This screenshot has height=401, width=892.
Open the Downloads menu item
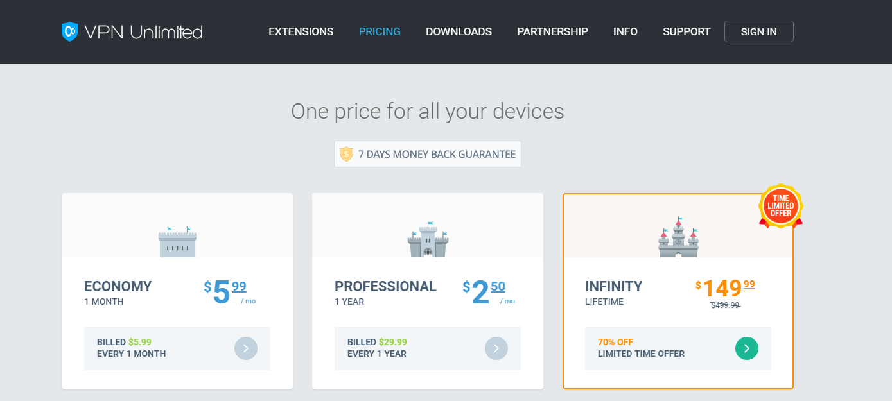pos(459,31)
